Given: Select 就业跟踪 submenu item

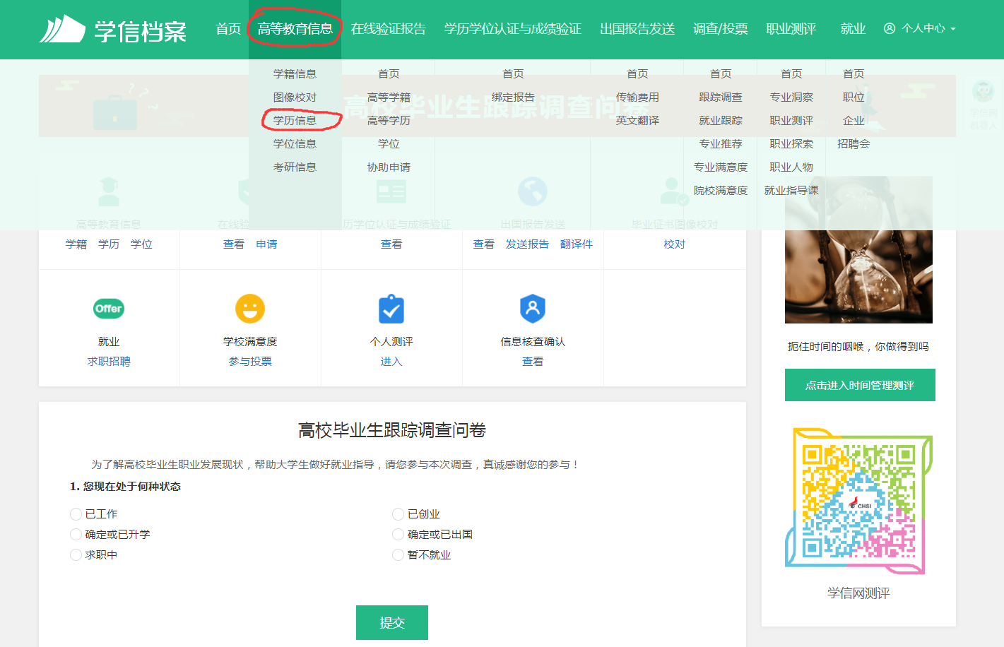Looking at the screenshot, I should 721,120.
